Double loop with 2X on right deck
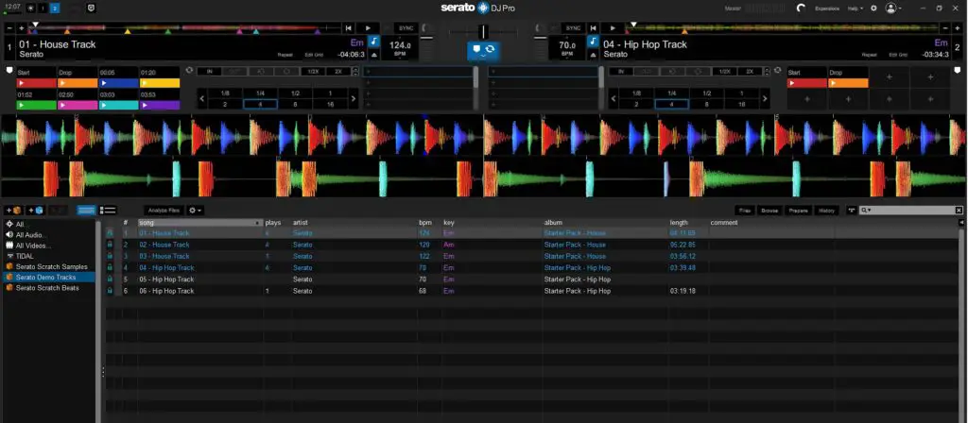968x423 pixels. coord(750,72)
